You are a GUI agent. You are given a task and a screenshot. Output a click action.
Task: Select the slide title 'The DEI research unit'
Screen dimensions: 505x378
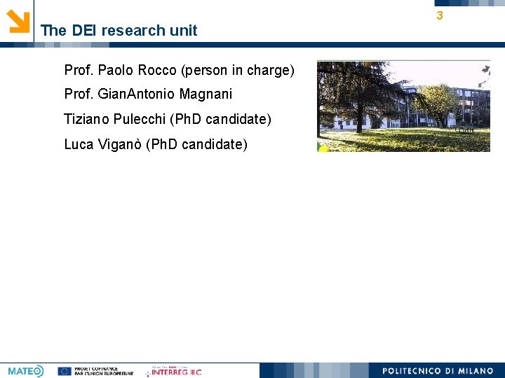point(119,31)
